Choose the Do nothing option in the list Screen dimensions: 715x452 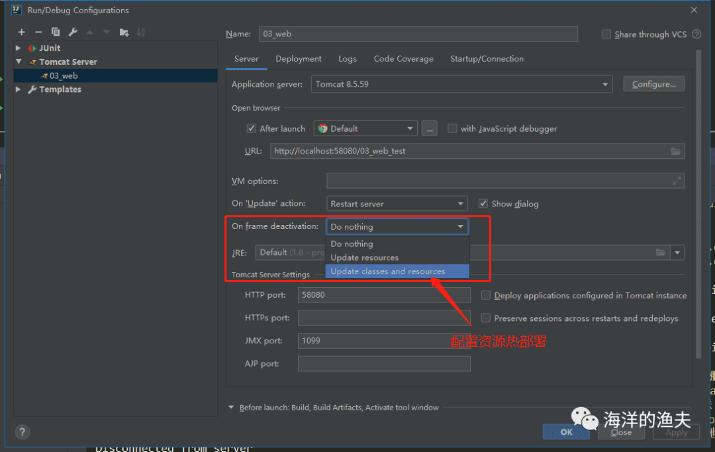[397, 244]
